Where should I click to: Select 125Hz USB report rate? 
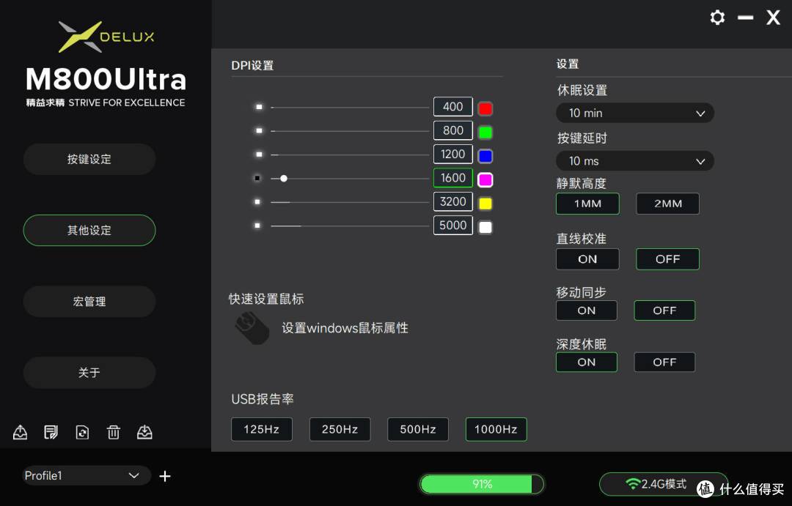click(x=262, y=429)
